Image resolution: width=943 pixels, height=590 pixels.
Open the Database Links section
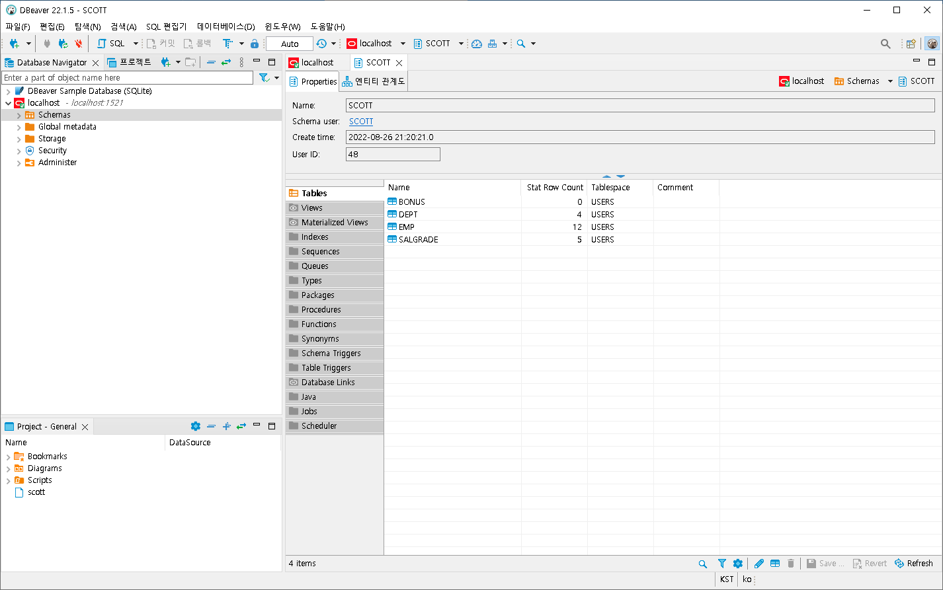pos(335,383)
